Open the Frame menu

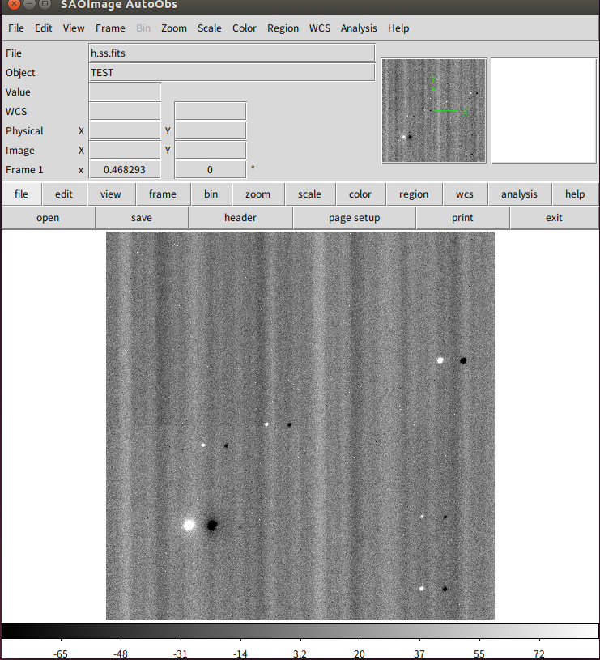tap(110, 28)
